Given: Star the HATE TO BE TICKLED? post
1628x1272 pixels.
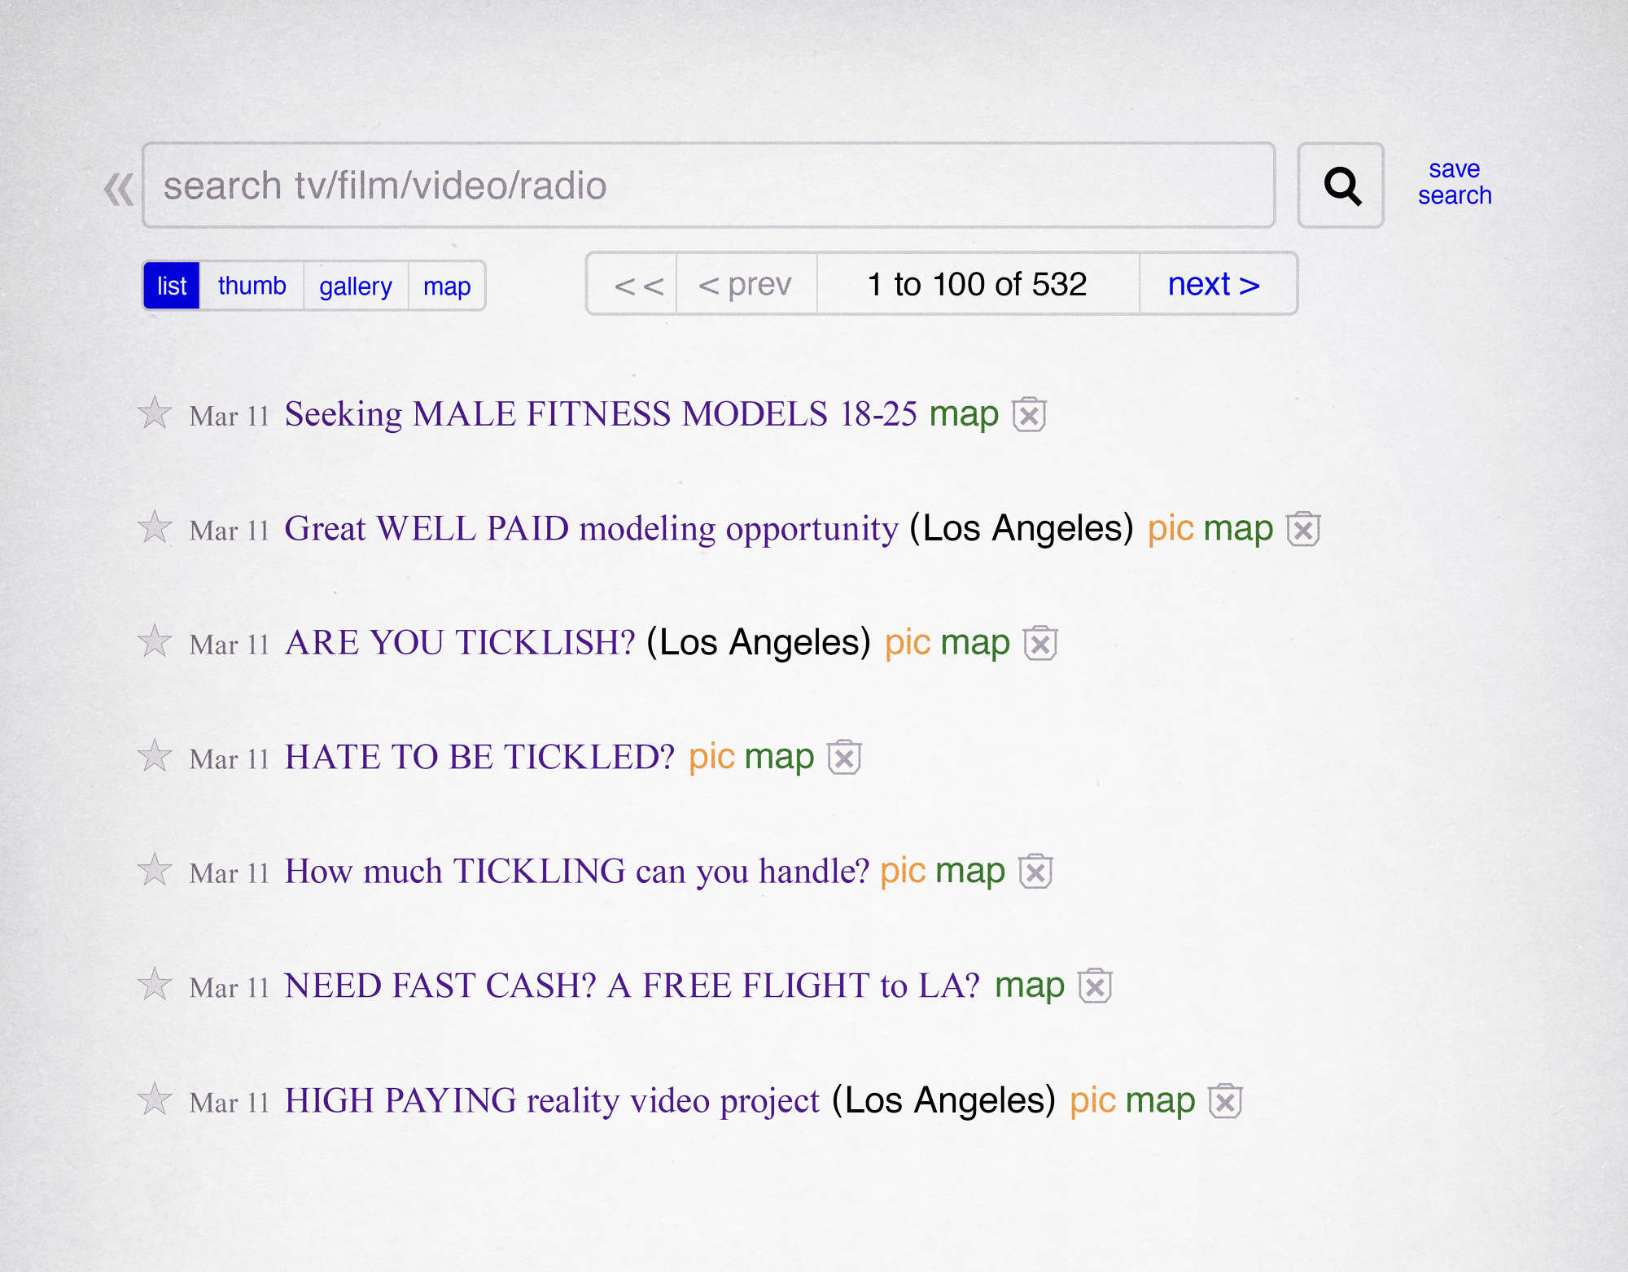Looking at the screenshot, I should click(154, 757).
